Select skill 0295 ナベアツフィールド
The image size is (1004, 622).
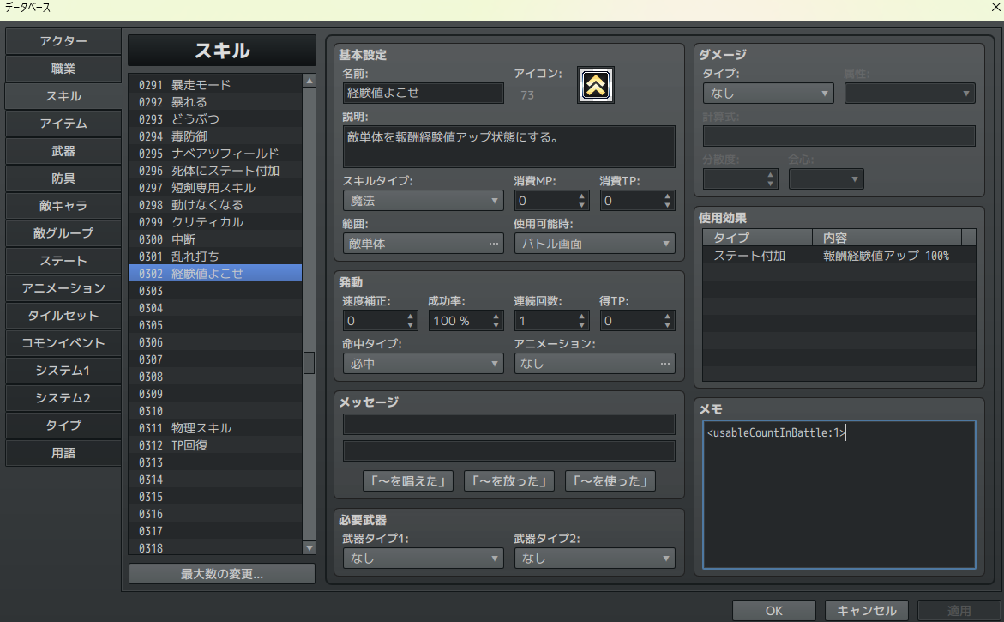pos(215,154)
